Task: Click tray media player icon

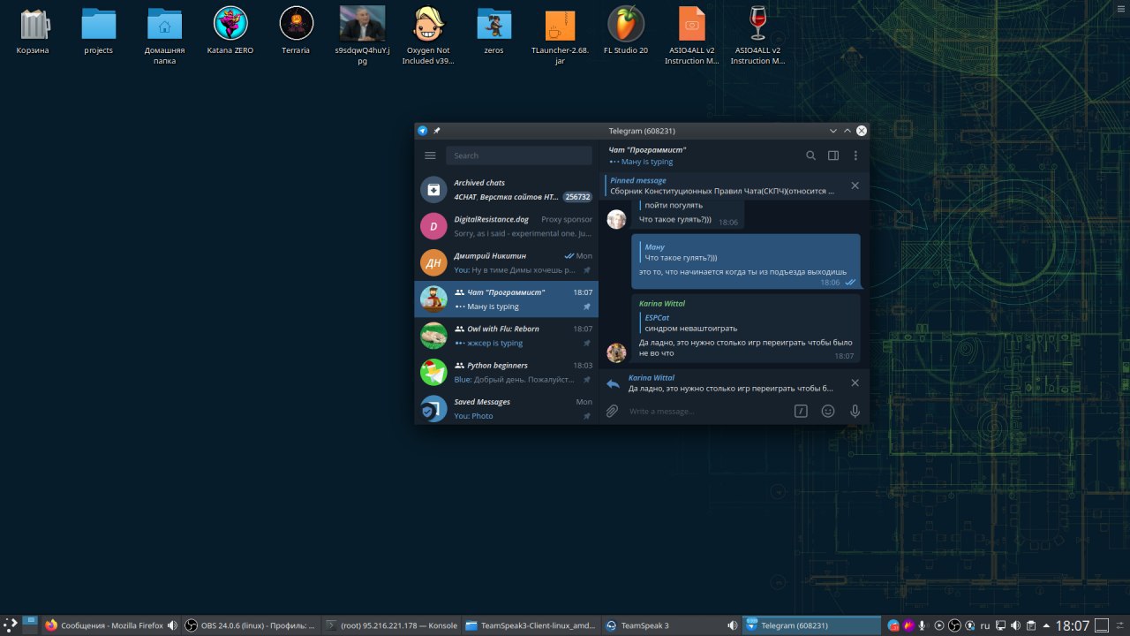Action: [939, 625]
